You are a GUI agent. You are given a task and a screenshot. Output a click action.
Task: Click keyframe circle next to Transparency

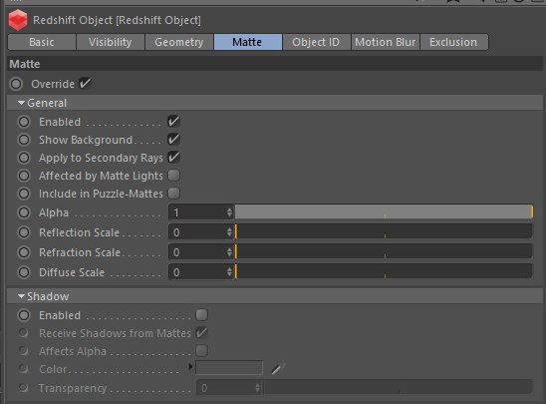pos(23,387)
